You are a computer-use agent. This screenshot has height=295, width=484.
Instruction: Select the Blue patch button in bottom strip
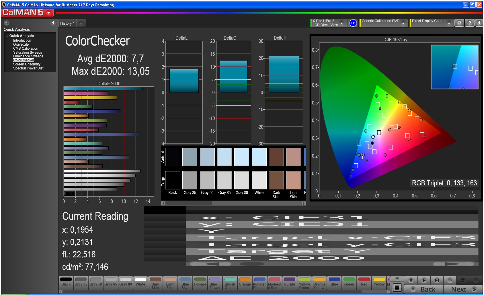tap(334, 283)
